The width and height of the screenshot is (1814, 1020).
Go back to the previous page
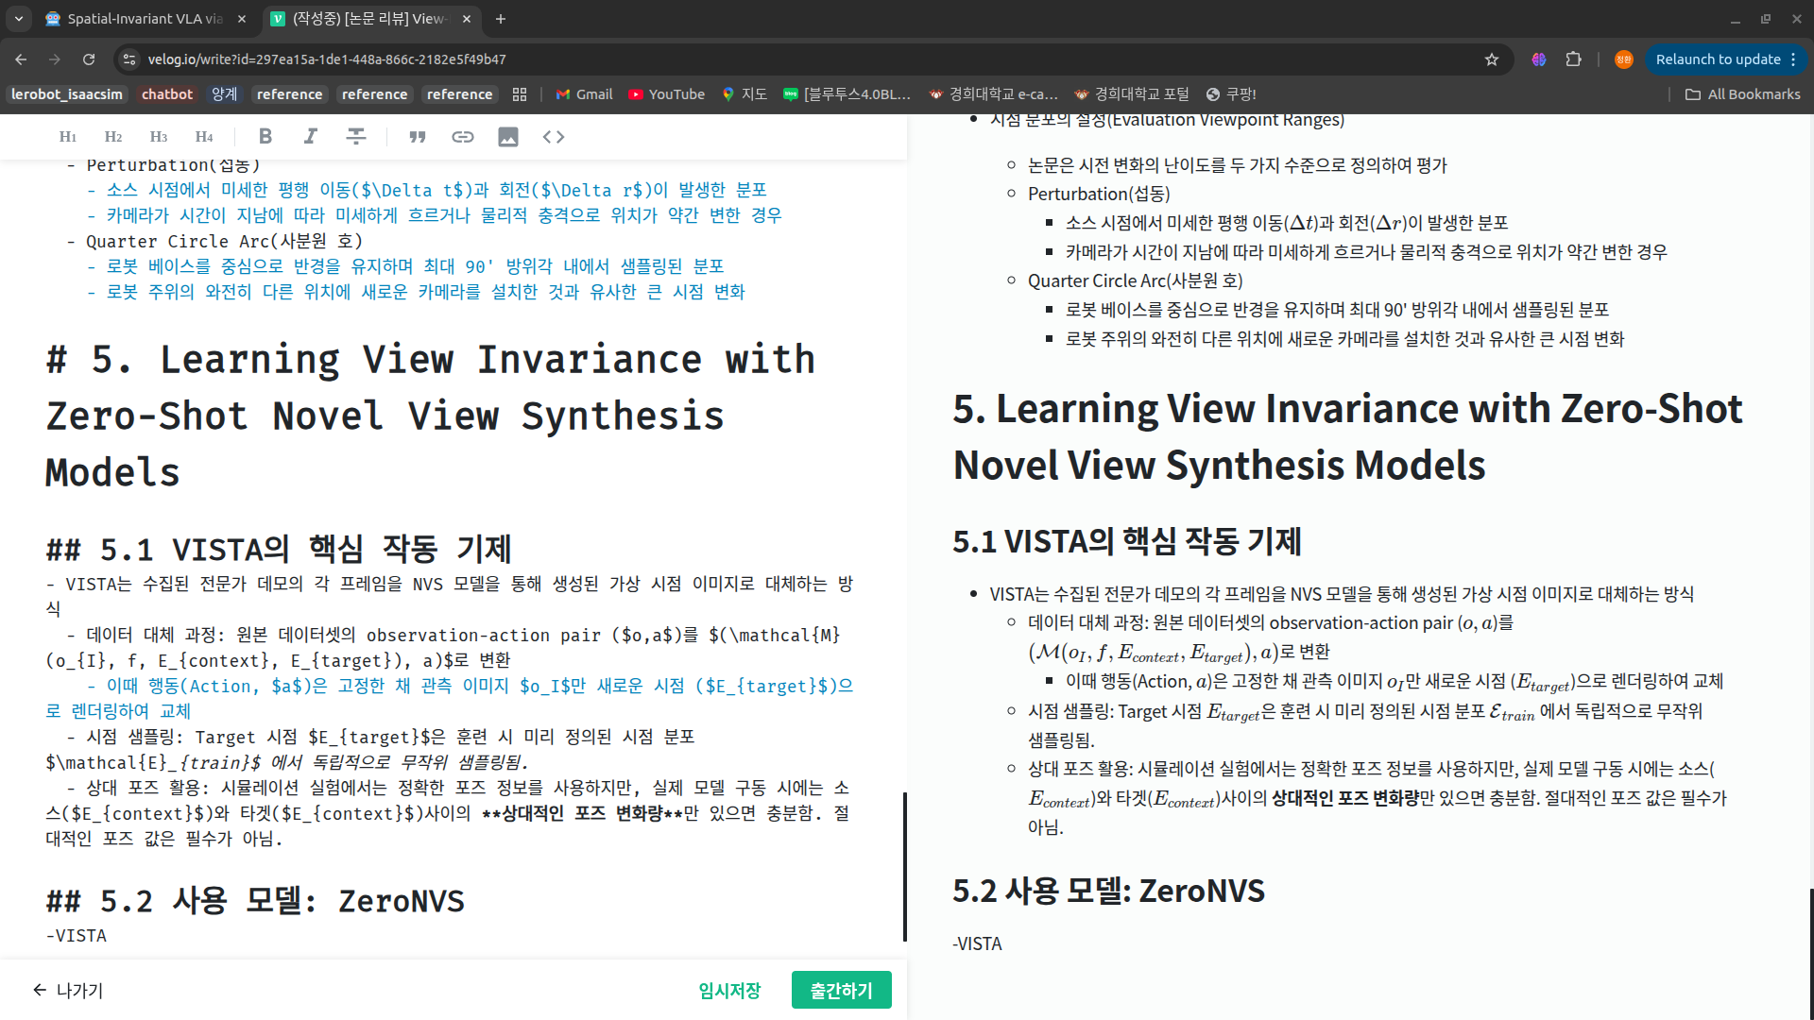pos(21,59)
